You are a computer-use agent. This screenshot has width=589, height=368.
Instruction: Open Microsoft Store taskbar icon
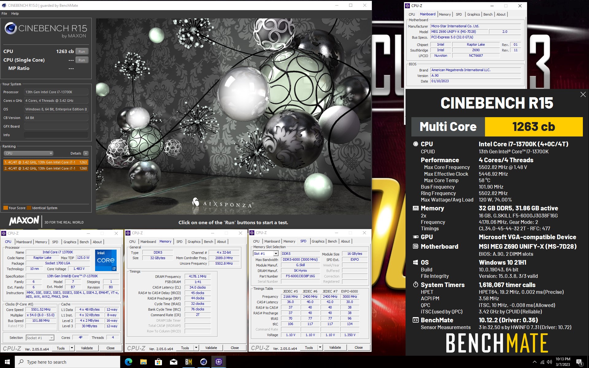tap(158, 362)
